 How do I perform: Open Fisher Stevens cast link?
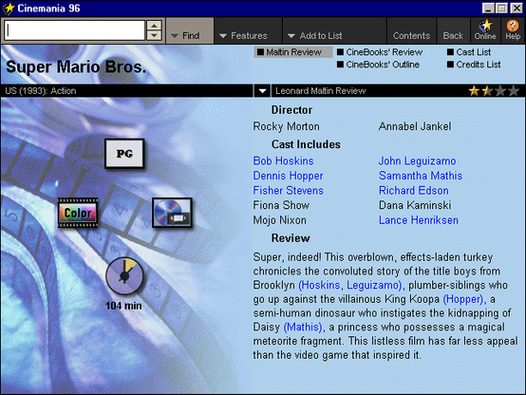(x=288, y=190)
